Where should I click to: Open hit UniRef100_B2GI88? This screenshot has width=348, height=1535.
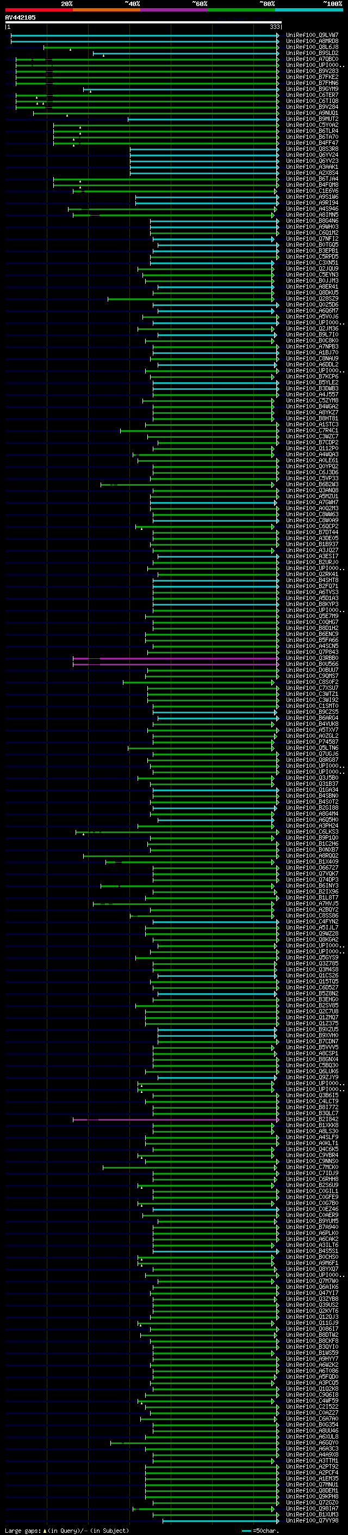click(x=312, y=808)
